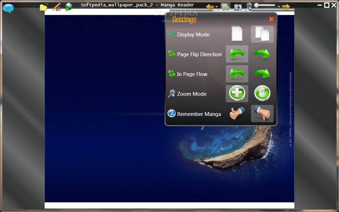Open the dropdown next to the right yellow arrow

[x=279, y=7]
